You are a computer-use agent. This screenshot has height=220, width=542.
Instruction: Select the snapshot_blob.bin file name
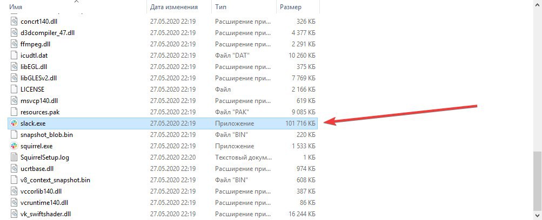click(x=46, y=135)
